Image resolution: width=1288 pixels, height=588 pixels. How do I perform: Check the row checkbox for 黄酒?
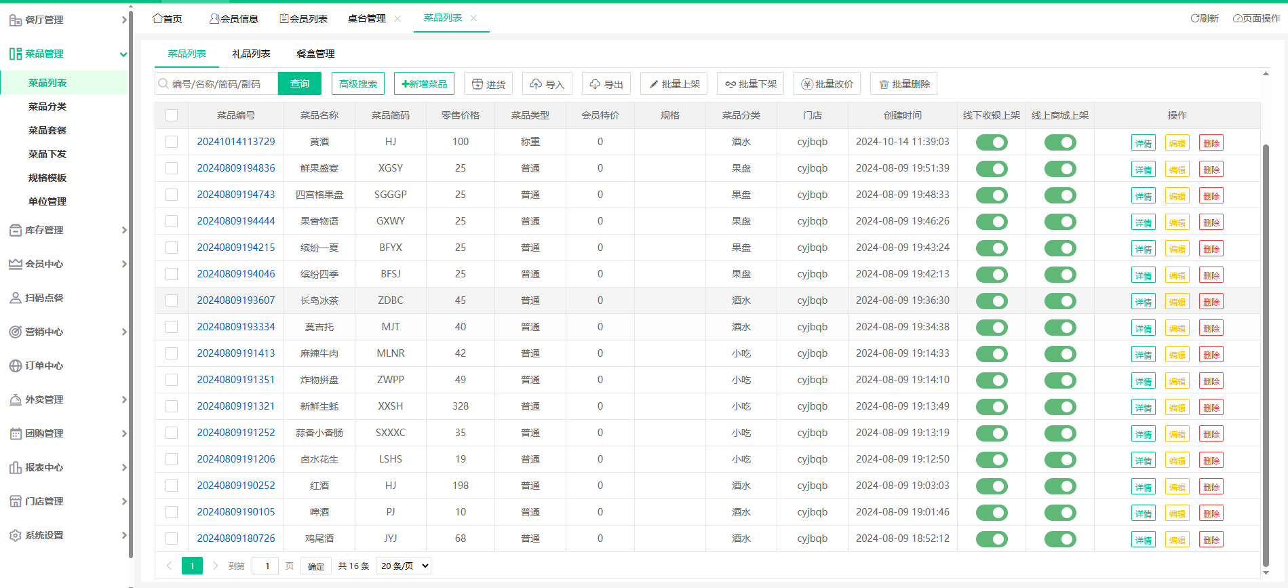(172, 142)
